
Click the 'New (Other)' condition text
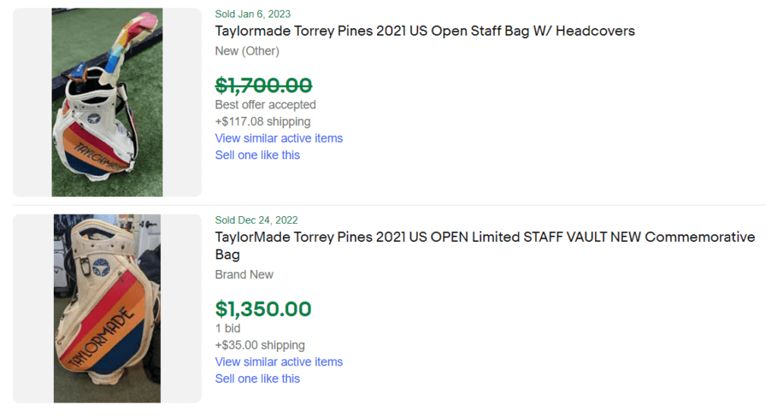(247, 51)
